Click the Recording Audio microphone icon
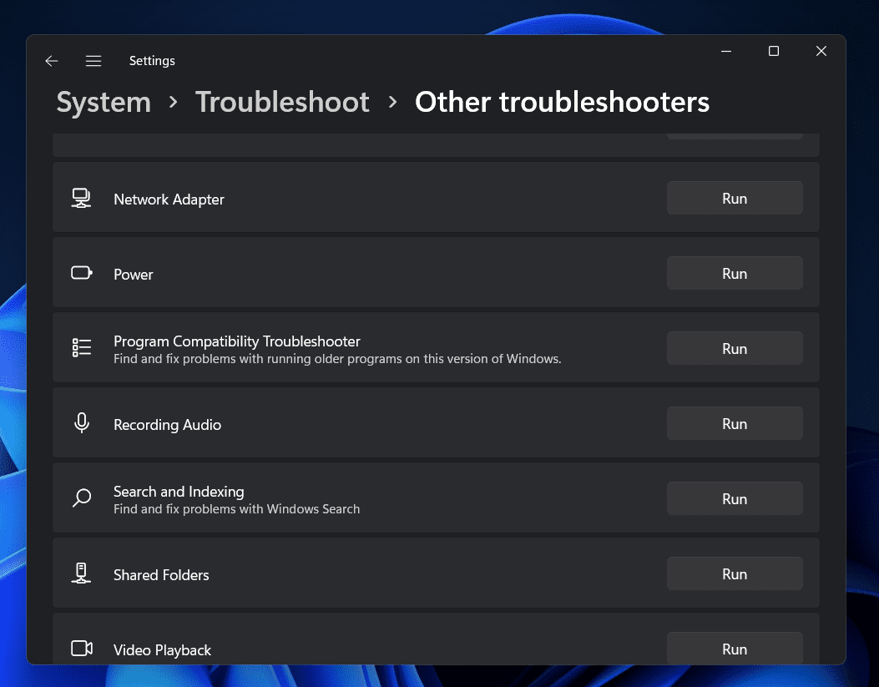The height and width of the screenshot is (687, 879). click(x=82, y=423)
